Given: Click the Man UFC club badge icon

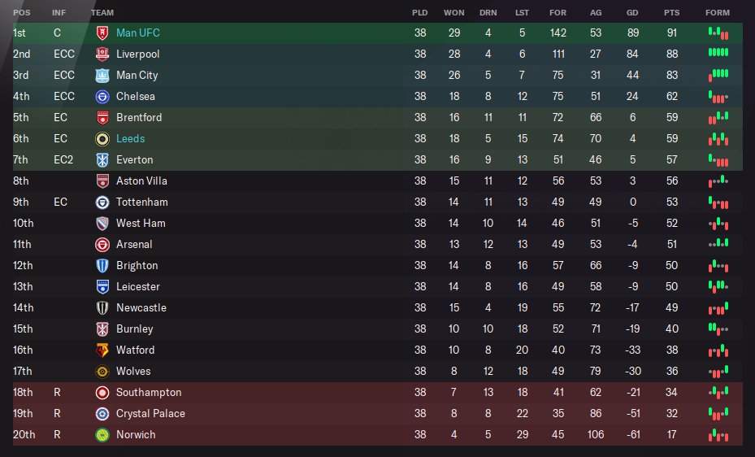Looking at the screenshot, I should point(102,33).
